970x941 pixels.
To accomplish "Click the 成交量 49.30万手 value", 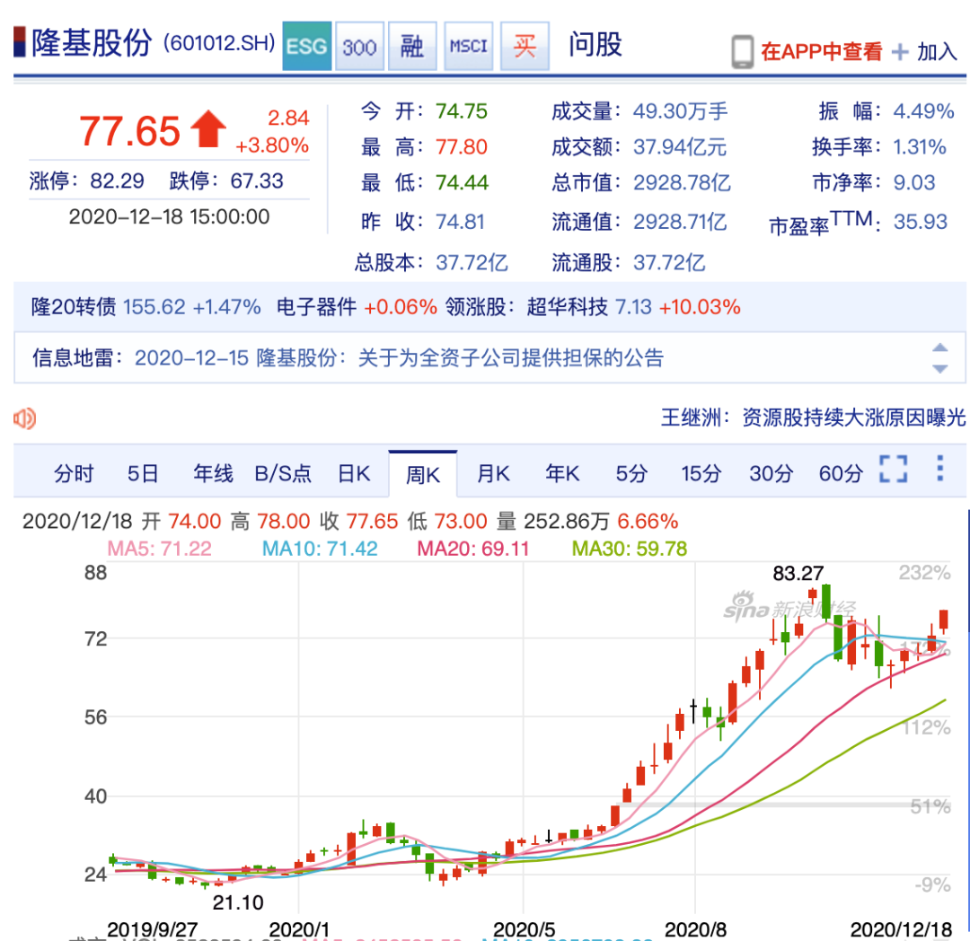I will (x=681, y=111).
